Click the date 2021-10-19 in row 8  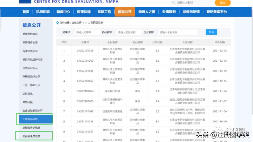point(220,121)
